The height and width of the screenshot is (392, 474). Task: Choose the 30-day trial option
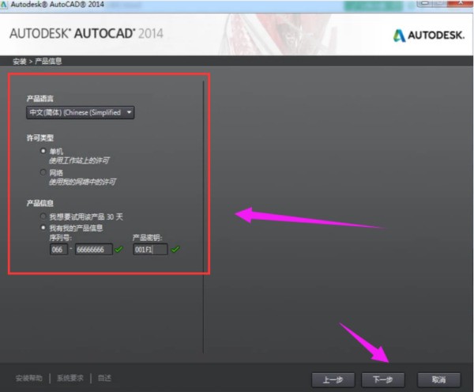[43, 216]
